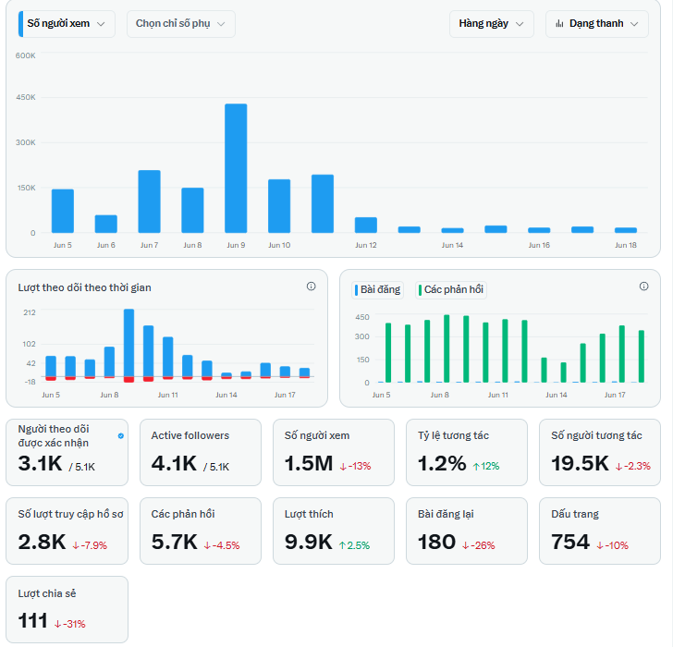Select the Lượt thích 9.9K card
The image size is (673, 647).
(x=334, y=531)
